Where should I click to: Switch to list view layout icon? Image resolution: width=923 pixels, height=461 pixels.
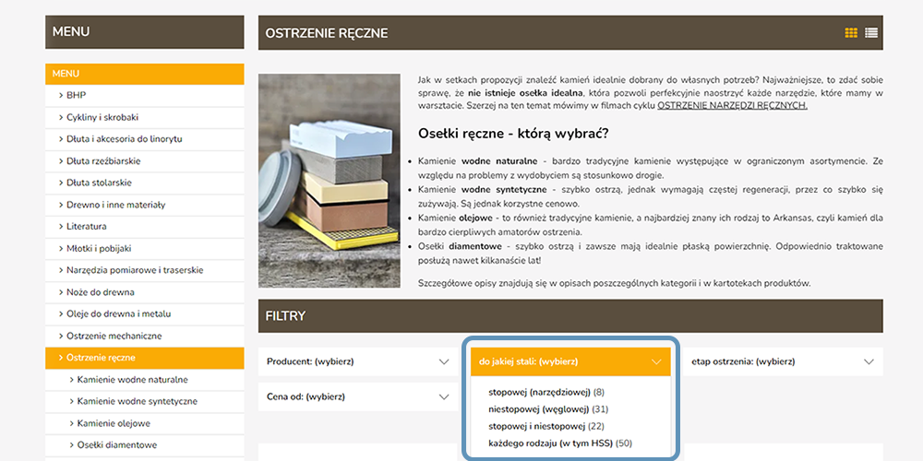click(871, 33)
